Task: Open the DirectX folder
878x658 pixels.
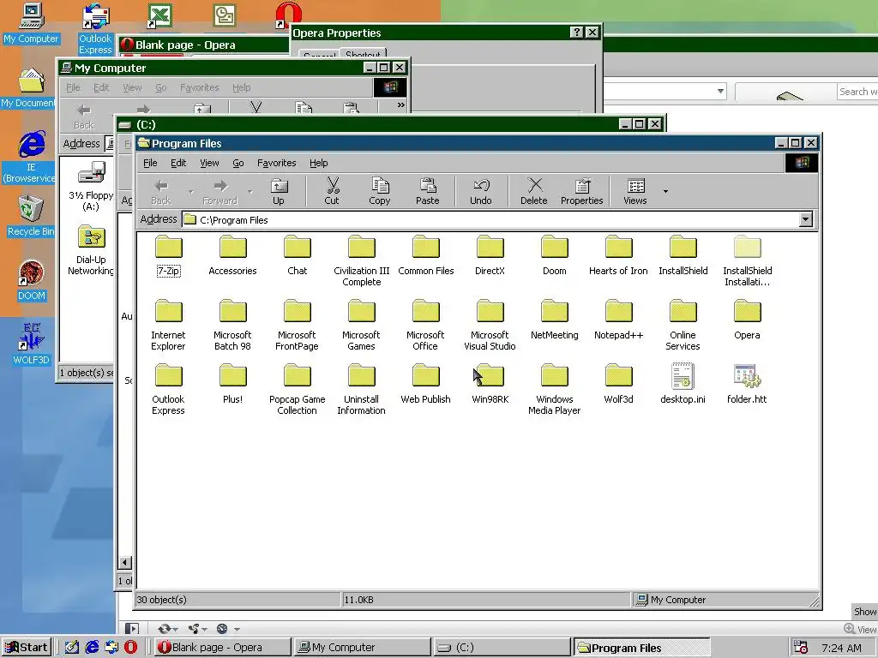Action: 490,256
